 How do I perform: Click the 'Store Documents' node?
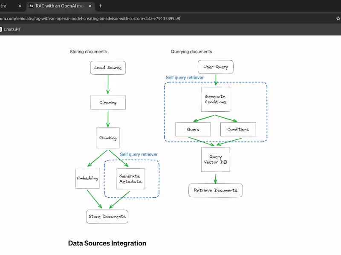click(107, 217)
